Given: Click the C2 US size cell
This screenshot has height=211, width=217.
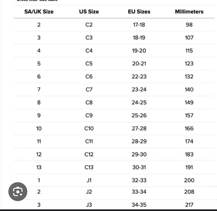Looking at the screenshot, I should (x=89, y=25).
